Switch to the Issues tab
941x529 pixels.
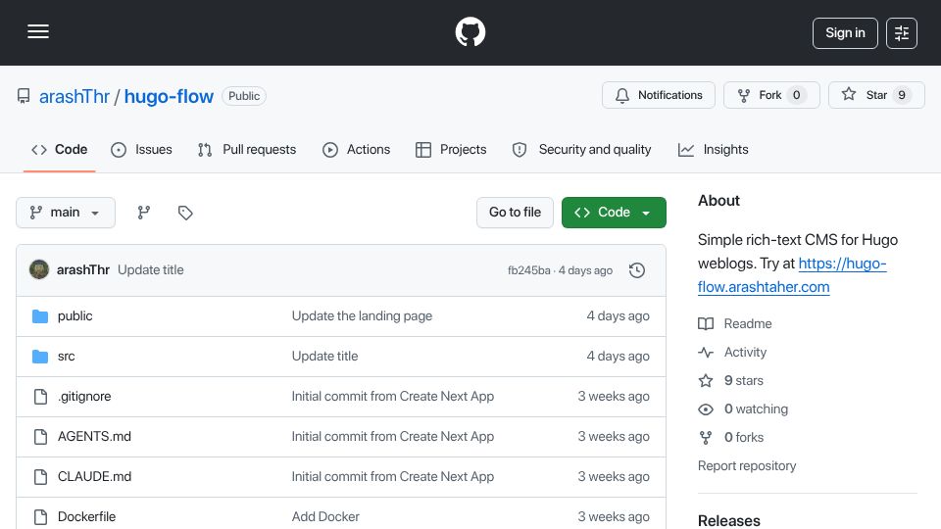point(141,149)
